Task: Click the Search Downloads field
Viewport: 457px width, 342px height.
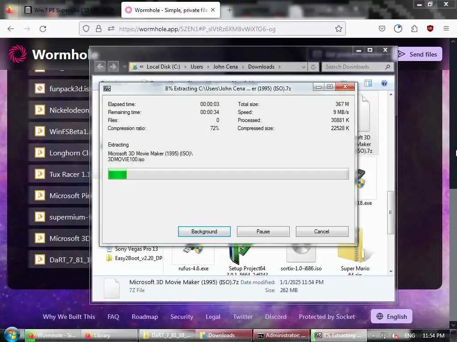Action: (358, 67)
